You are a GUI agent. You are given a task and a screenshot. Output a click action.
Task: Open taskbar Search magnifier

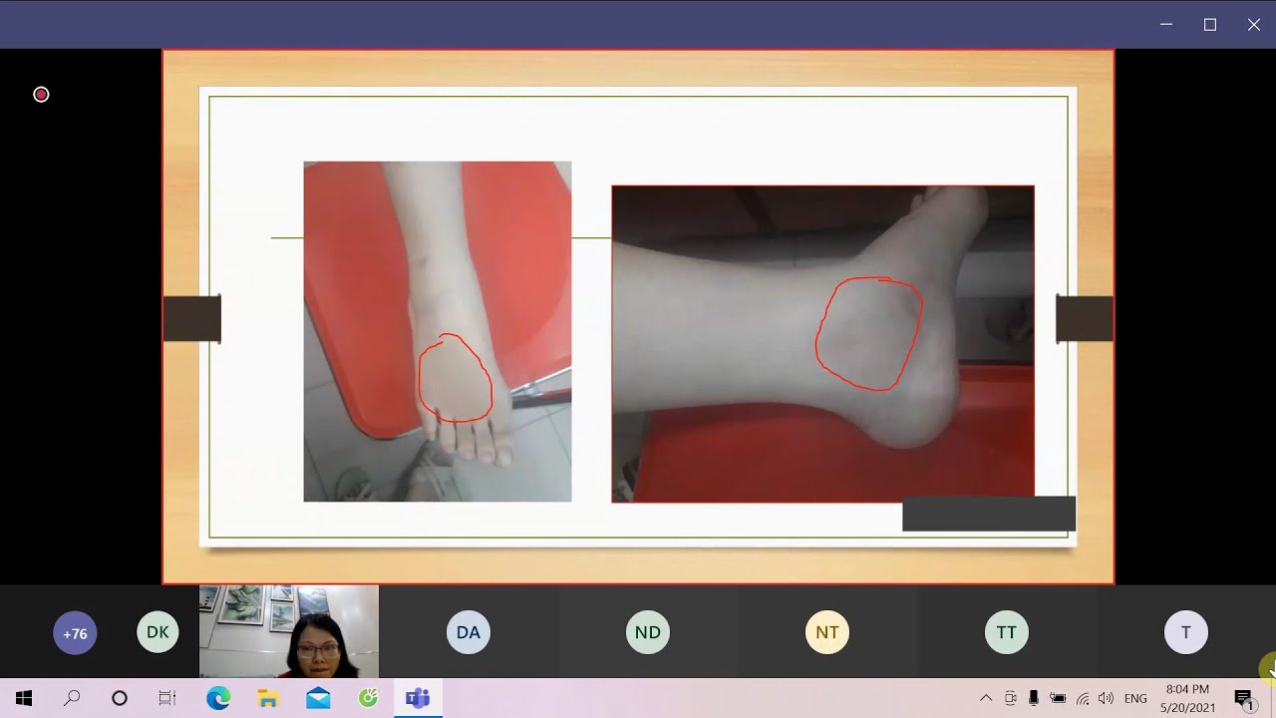(72, 698)
